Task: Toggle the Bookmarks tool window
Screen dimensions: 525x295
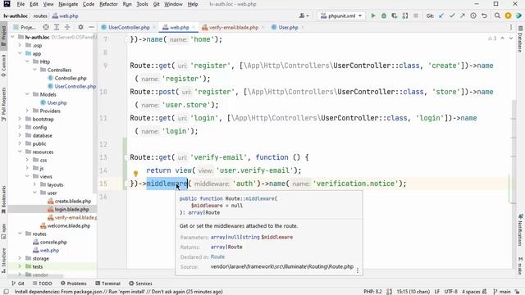Action: [x=3, y=200]
